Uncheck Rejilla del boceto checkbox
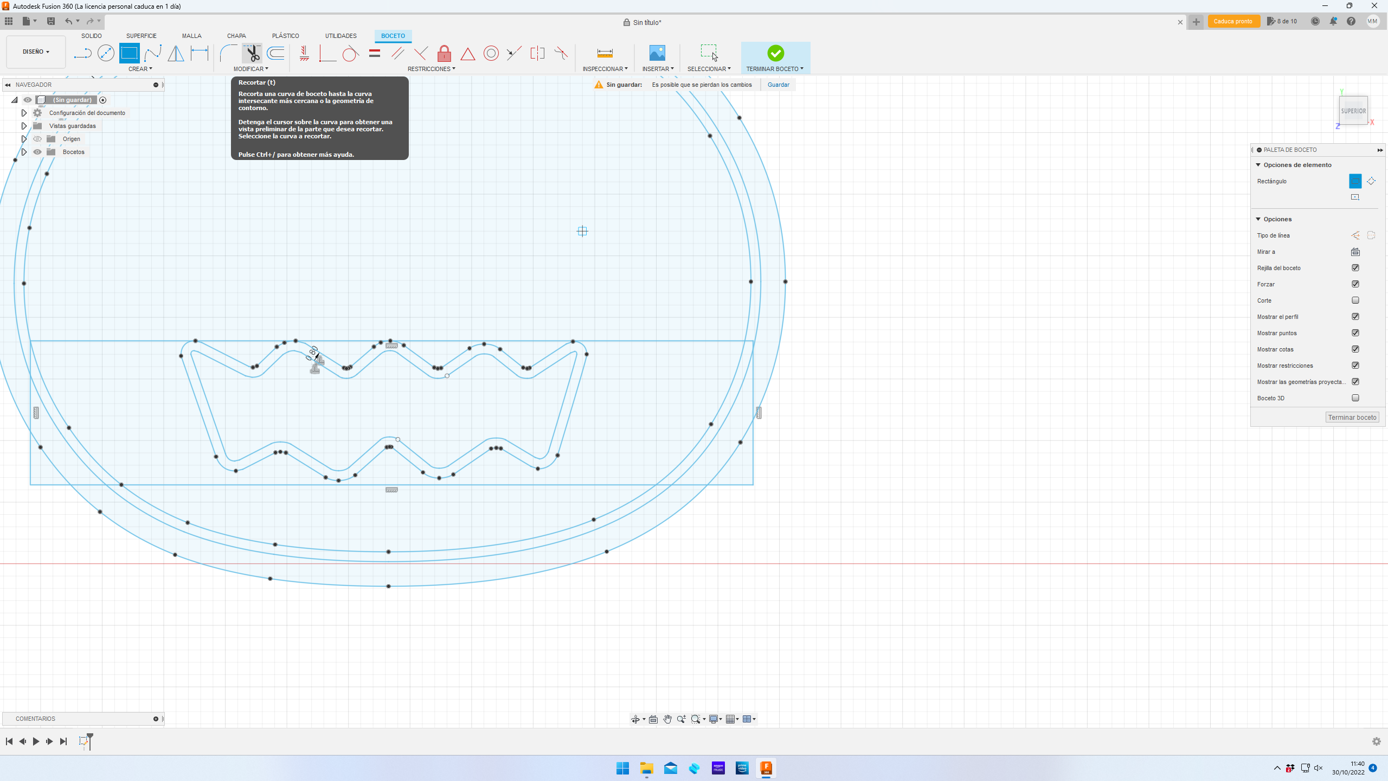1388x781 pixels. [x=1355, y=268]
